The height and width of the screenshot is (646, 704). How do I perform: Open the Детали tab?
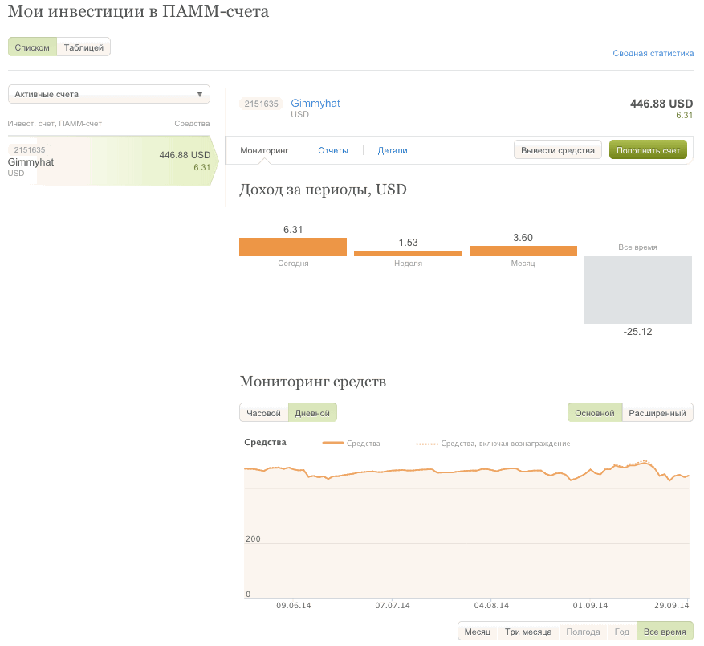(x=393, y=150)
